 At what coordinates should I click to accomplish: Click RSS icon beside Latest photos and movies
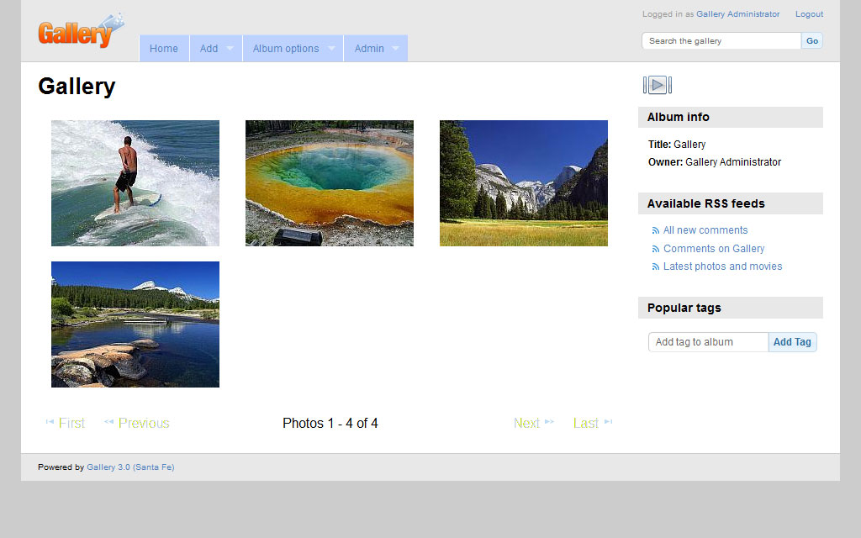[x=656, y=266]
